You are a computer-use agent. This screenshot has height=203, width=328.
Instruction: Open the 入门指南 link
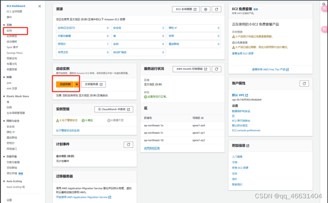[237, 157]
